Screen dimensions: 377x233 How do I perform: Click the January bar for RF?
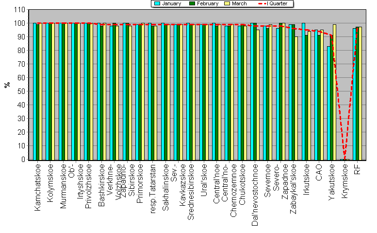(x=354, y=94)
